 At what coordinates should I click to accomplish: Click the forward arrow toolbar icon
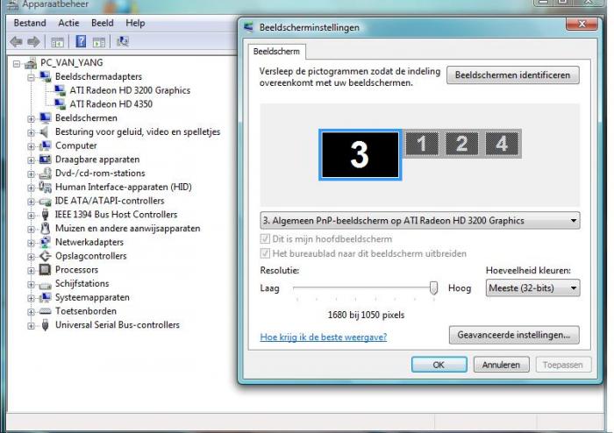point(33,41)
